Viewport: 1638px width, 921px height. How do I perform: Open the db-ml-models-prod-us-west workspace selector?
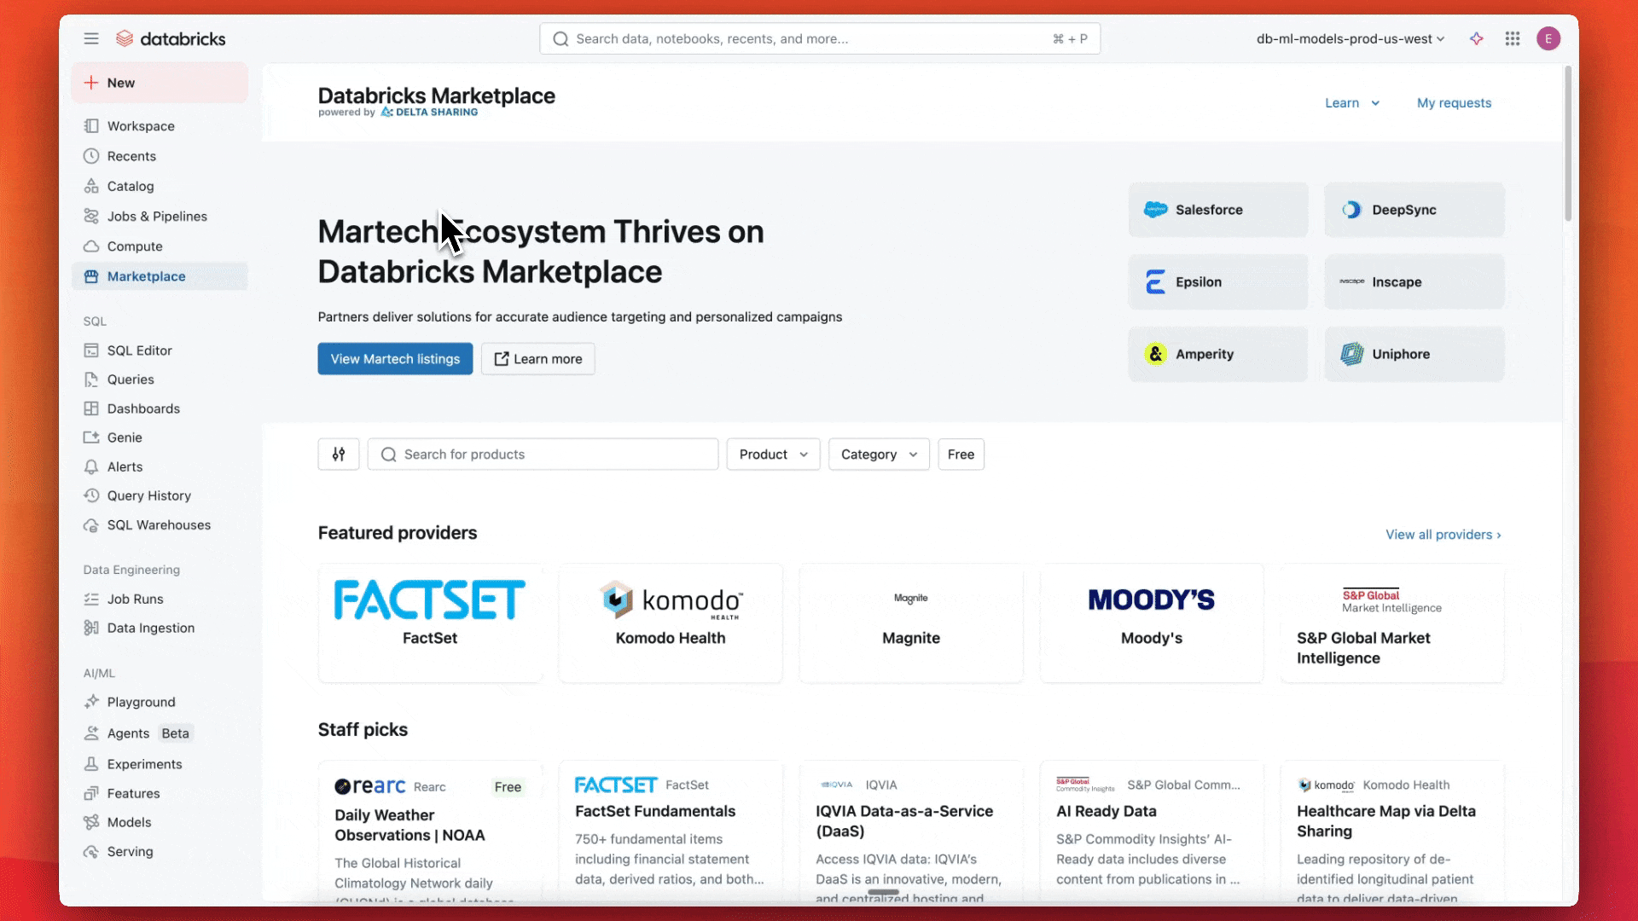[1349, 38]
